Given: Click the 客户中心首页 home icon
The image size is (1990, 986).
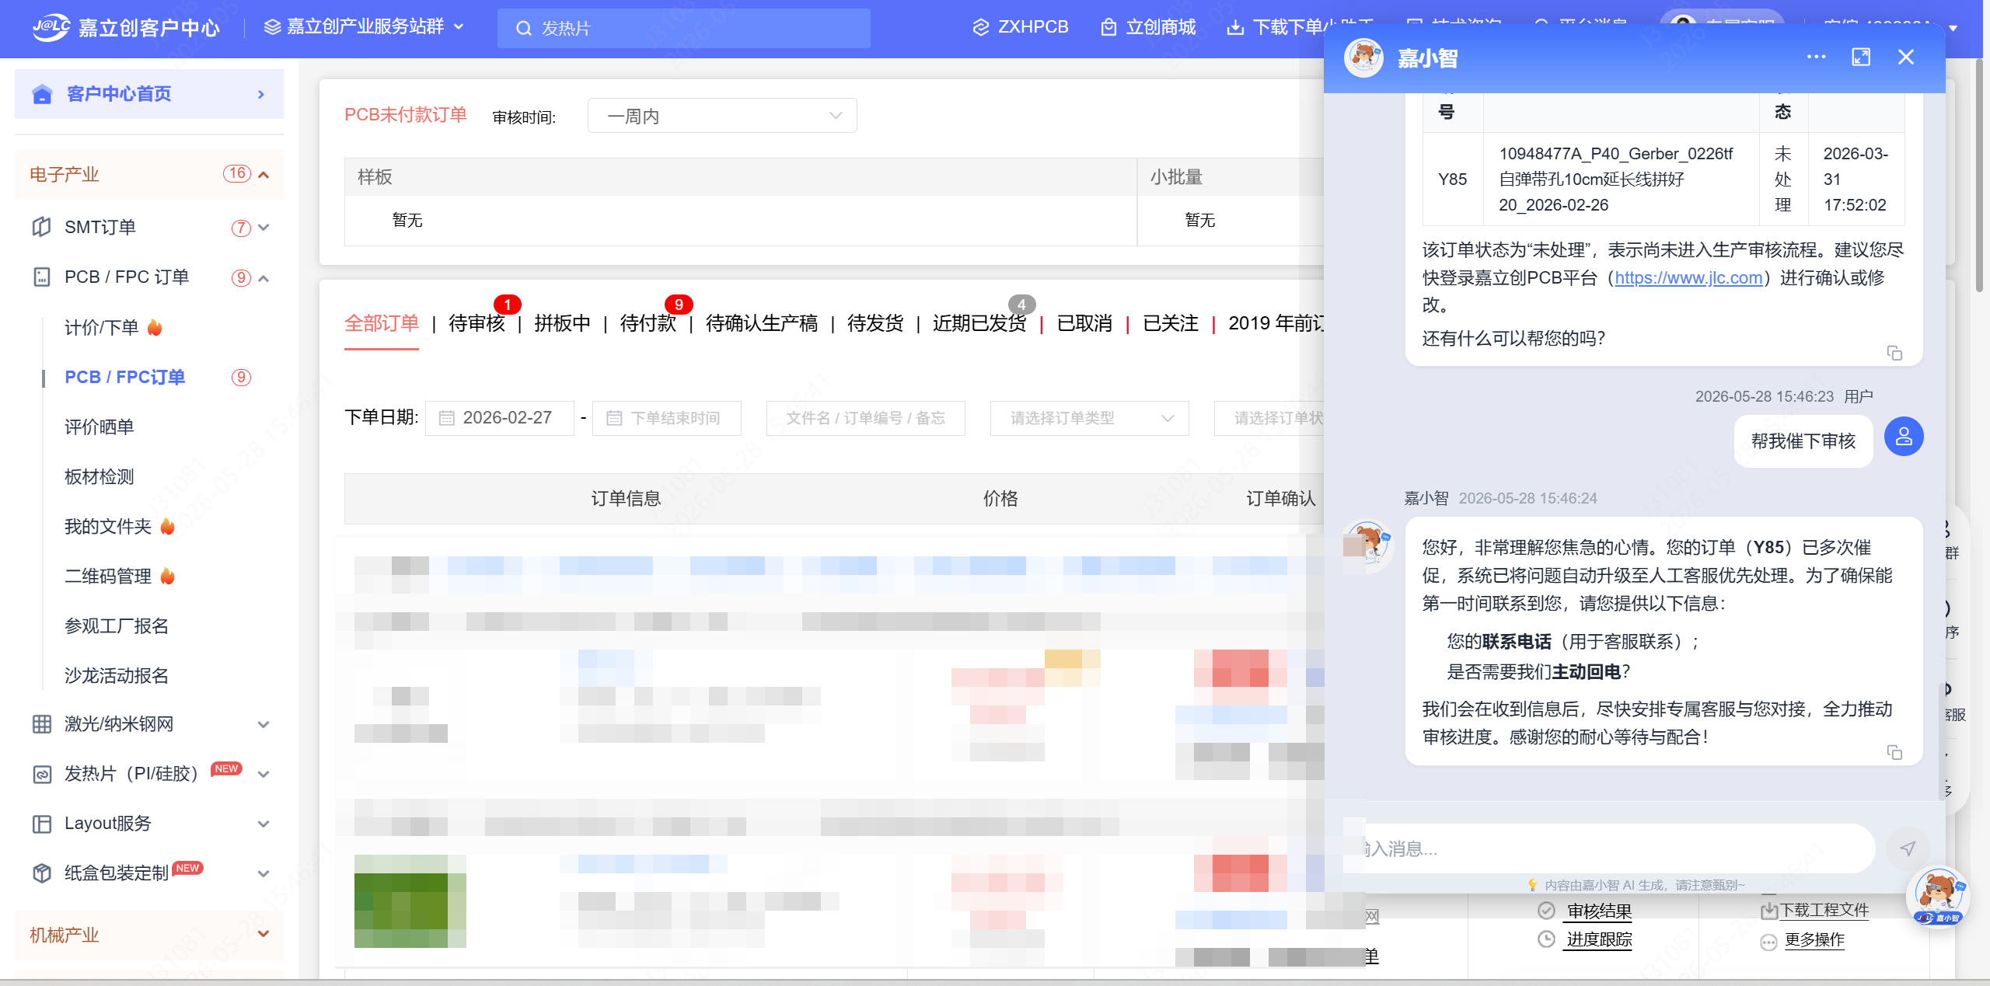Looking at the screenshot, I should [x=42, y=94].
